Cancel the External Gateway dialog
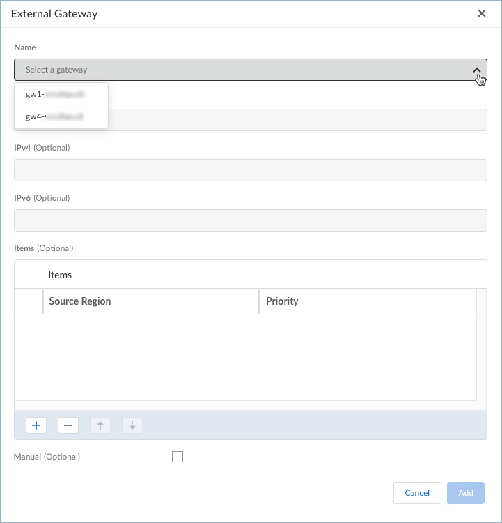 417,493
